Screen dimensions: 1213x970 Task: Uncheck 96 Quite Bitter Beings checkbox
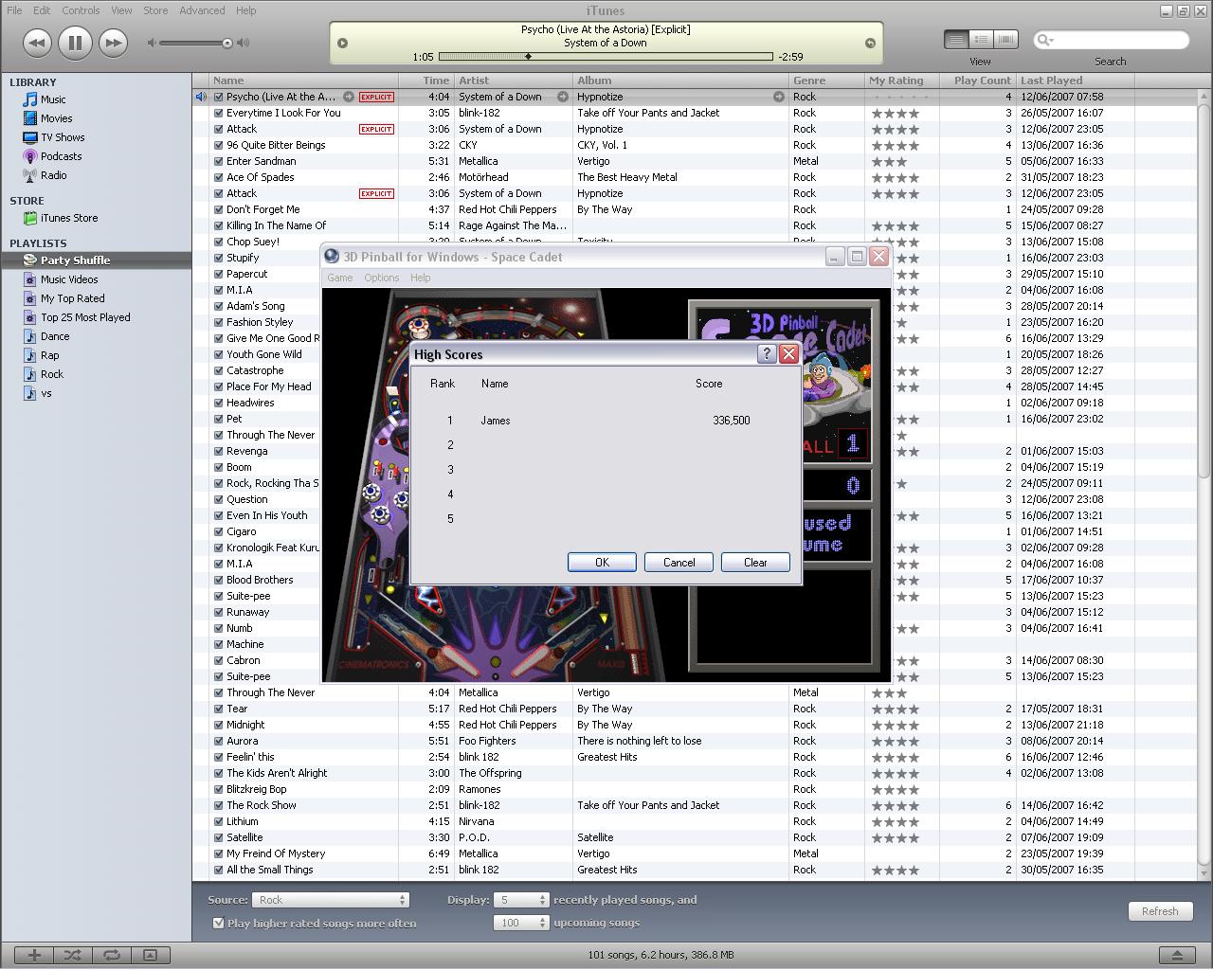point(219,145)
